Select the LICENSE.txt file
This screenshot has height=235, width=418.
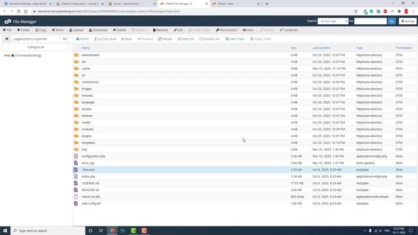tap(245, 183)
